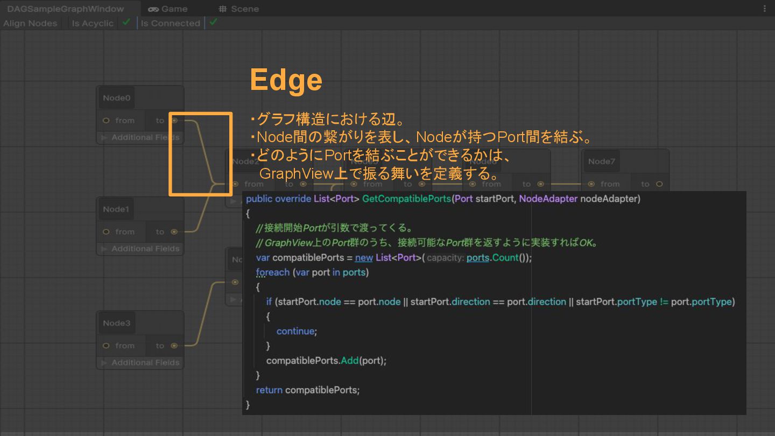Click Node7's "from" input port

(x=591, y=184)
